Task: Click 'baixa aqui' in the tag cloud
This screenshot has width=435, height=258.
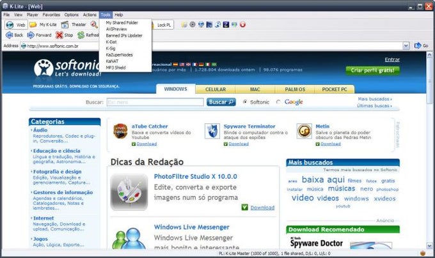Action: [323, 179]
